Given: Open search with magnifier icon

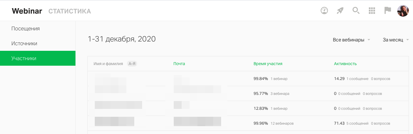Looking at the screenshot, I should pyautogui.click(x=356, y=11).
